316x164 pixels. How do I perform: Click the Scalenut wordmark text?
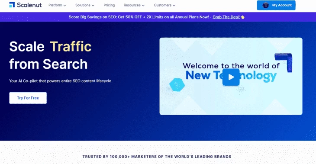point(29,5)
